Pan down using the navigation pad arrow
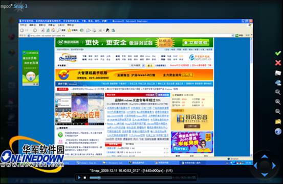This screenshot has width=283, height=184. [265, 174]
